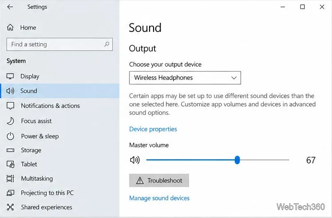Click the master volume slider thumb
The image size is (332, 218).
click(237, 160)
